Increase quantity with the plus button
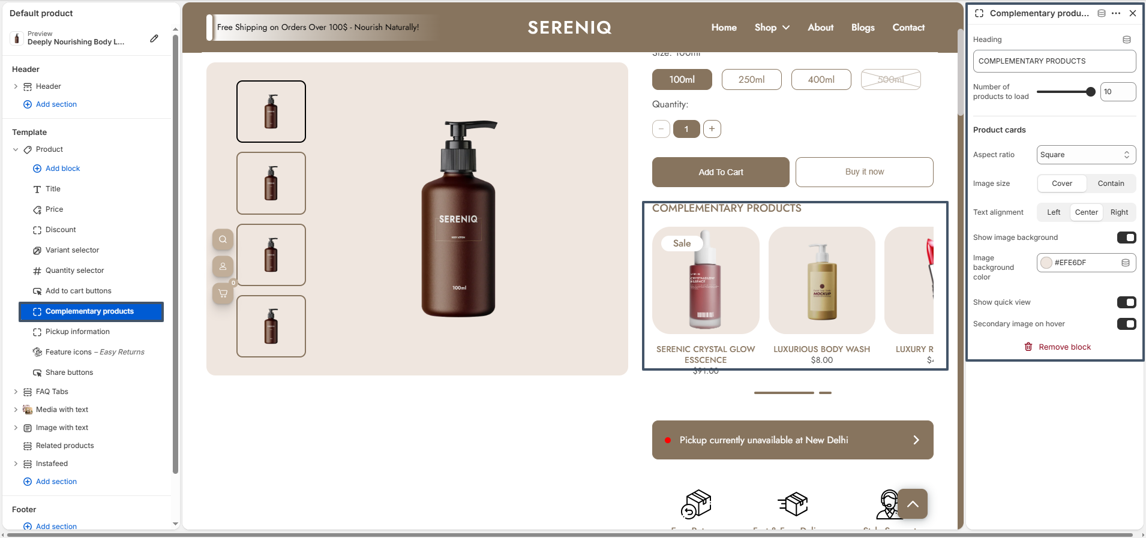1146x538 pixels. point(712,129)
